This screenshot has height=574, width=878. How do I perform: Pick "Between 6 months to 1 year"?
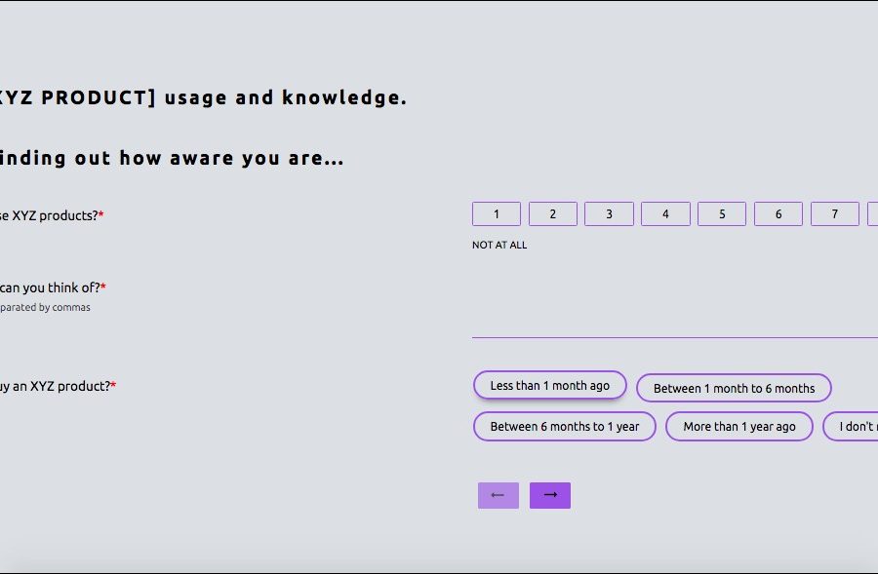click(x=564, y=427)
